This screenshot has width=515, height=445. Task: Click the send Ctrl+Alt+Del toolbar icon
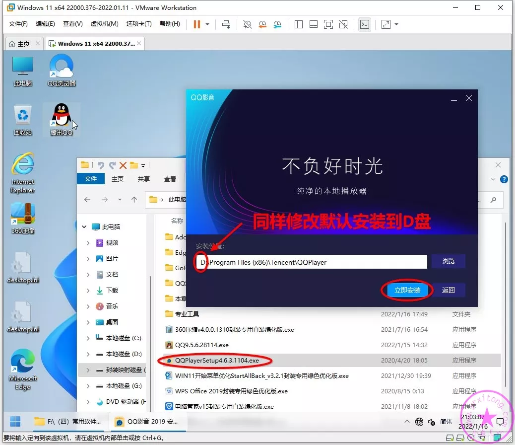[x=226, y=24]
